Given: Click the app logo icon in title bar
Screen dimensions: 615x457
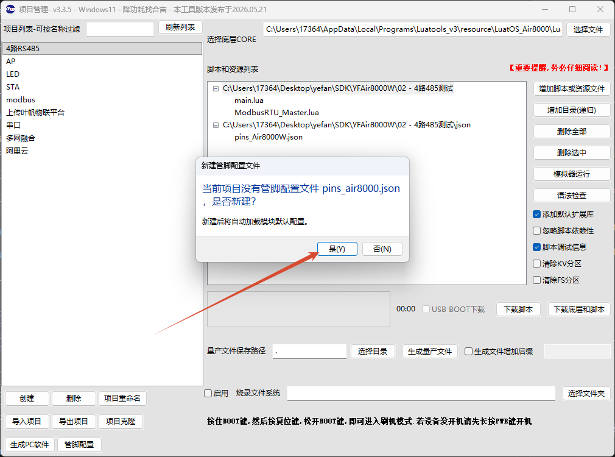Looking at the screenshot, I should click(10, 9).
